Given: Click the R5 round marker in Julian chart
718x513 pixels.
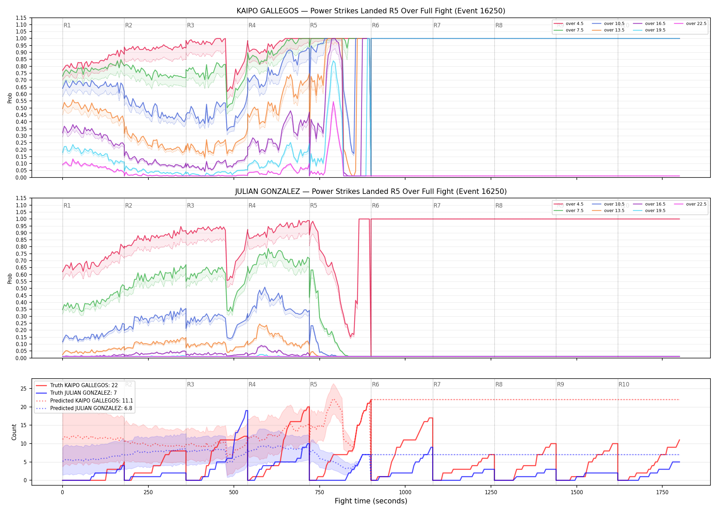Looking at the screenshot, I should point(314,206).
